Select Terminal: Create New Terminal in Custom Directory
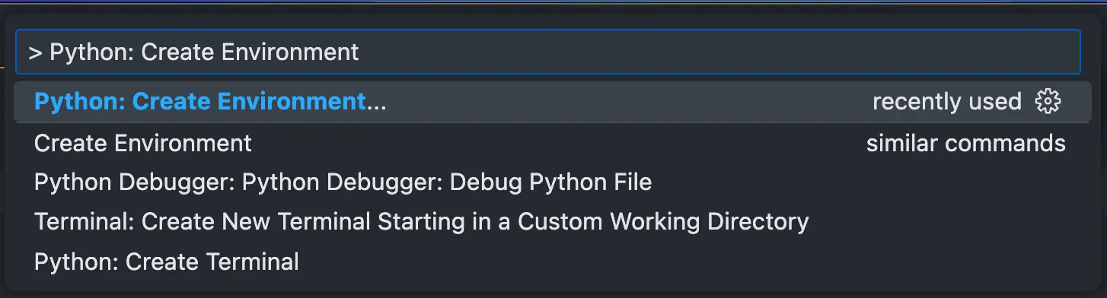The width and height of the screenshot is (1107, 298). pos(553,221)
